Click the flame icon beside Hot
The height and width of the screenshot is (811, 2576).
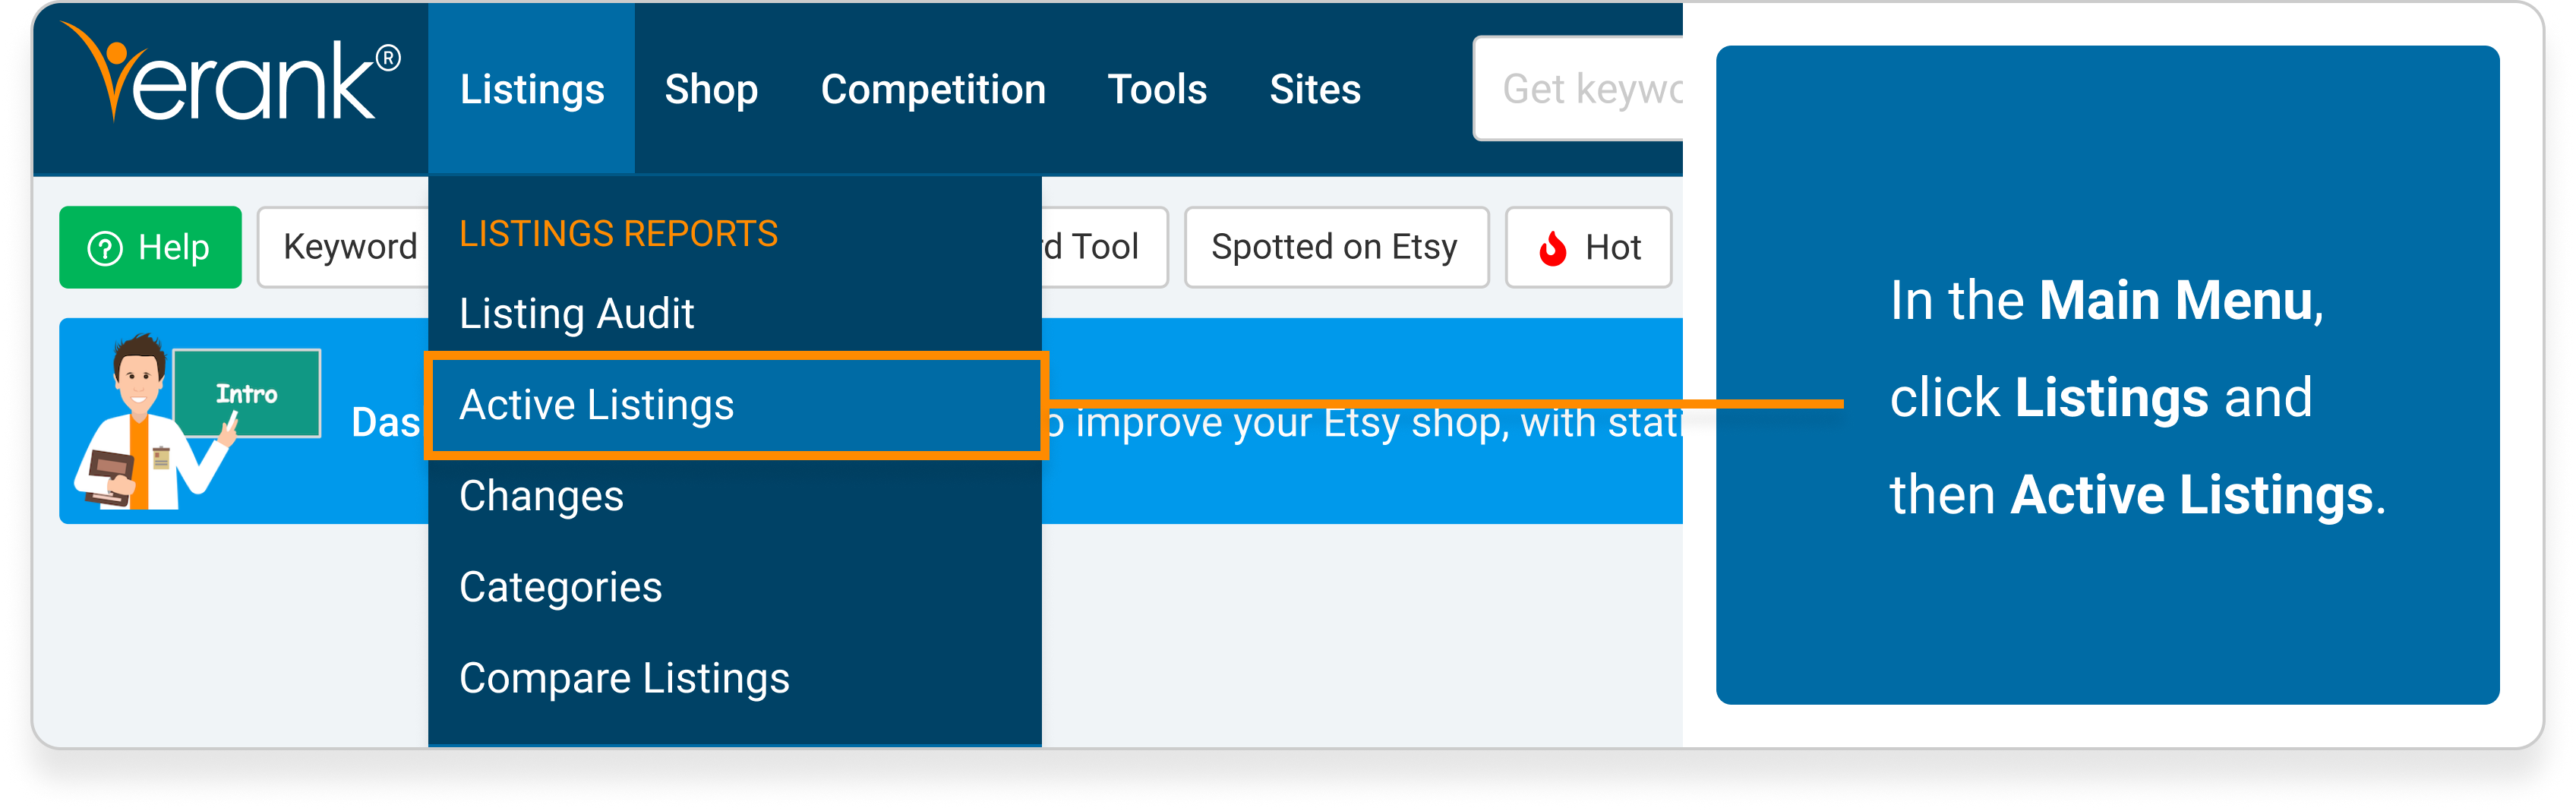coord(1552,248)
